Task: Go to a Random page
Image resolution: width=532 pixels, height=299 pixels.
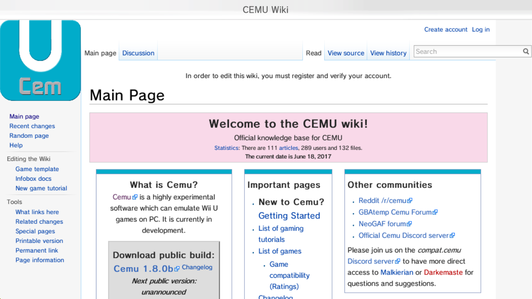Action: 29,136
